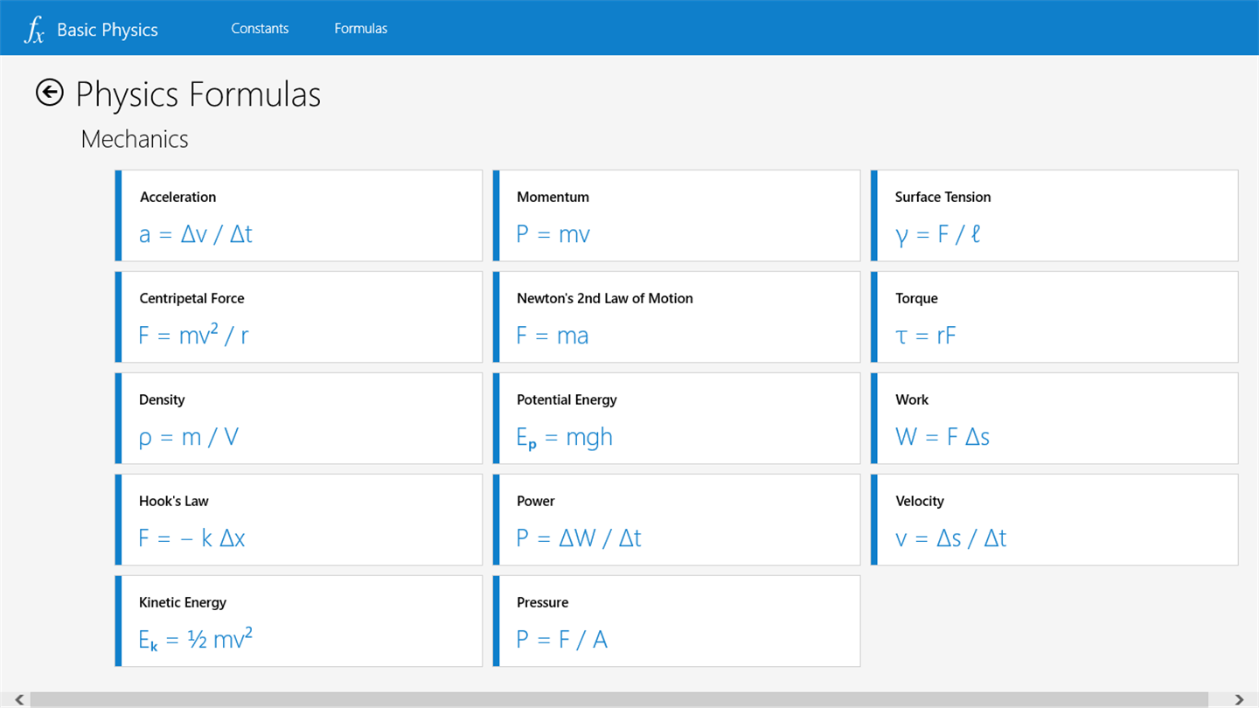1259x708 pixels.
Task: Open the Velocity formula tile
Action: click(1054, 520)
